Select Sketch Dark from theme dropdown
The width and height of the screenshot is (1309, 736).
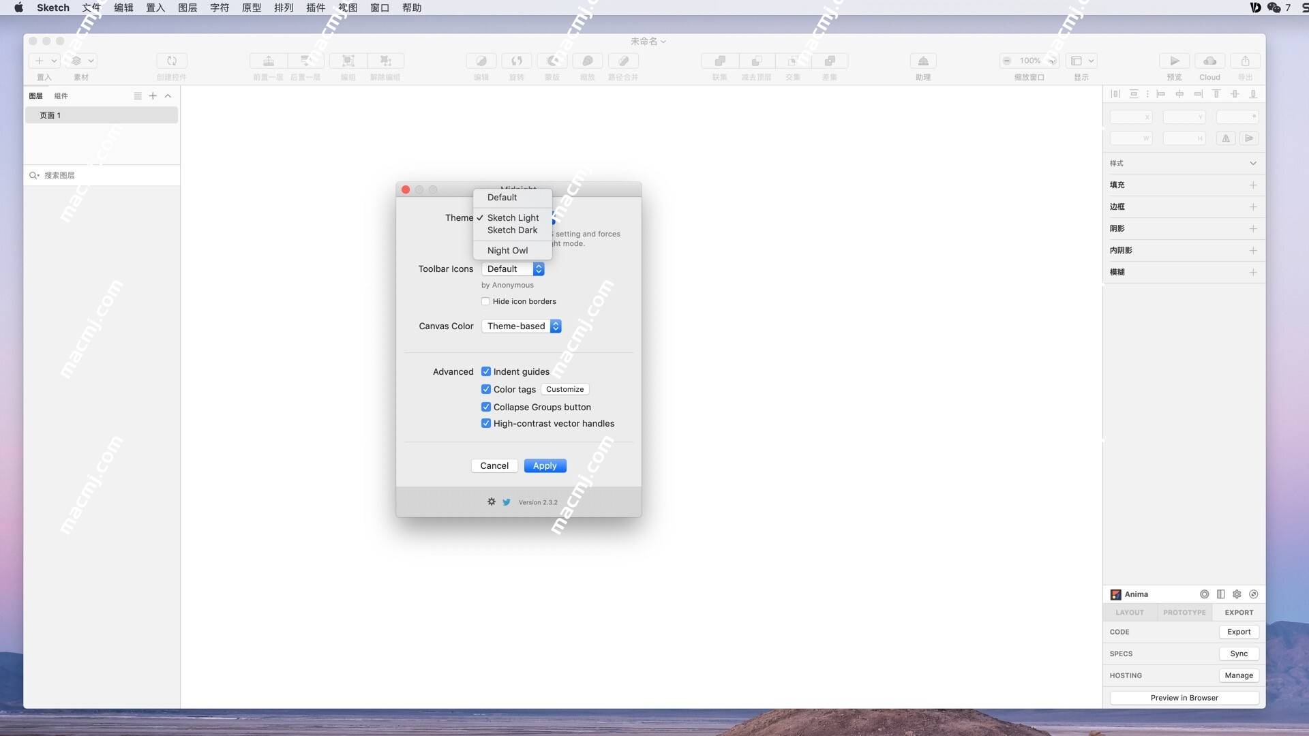(511, 230)
